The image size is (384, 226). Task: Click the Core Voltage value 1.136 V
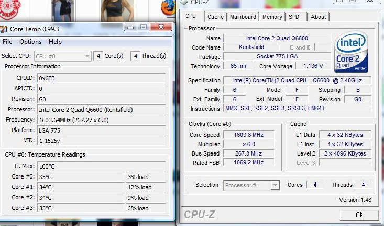pos(313,66)
